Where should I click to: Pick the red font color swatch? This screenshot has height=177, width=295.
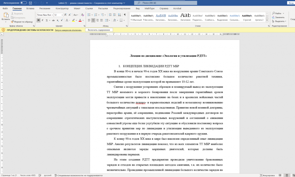(80, 20)
